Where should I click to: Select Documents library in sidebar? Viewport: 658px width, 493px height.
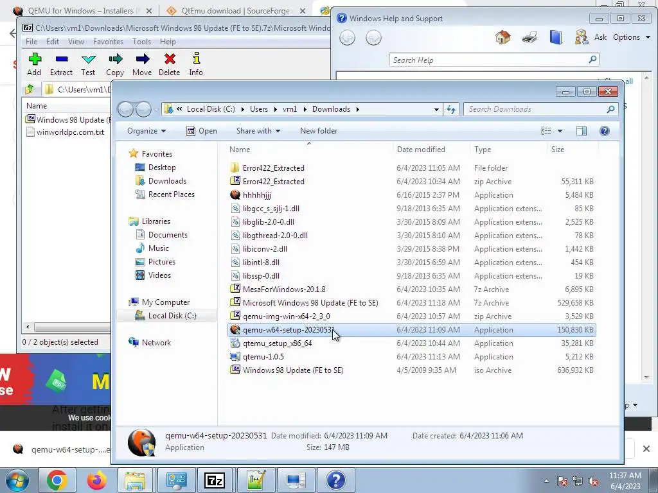pos(168,235)
